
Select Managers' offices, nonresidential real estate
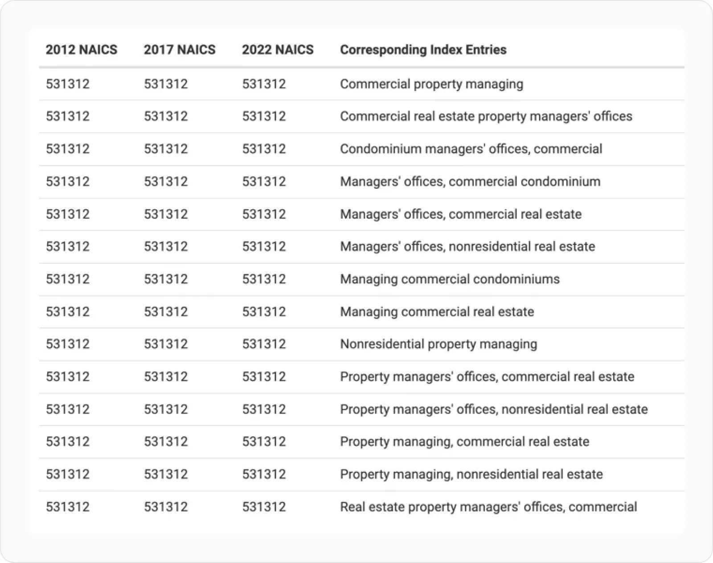pyautogui.click(x=467, y=247)
